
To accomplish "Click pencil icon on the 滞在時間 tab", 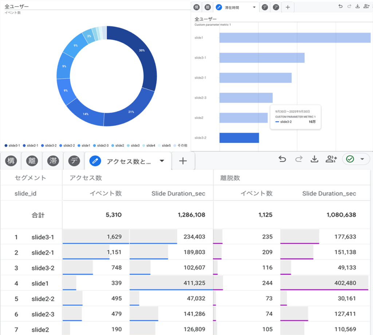I will [219, 7].
